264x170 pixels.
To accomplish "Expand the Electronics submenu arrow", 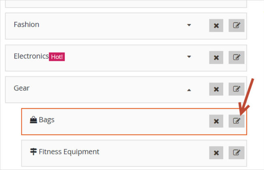I will pos(189,57).
